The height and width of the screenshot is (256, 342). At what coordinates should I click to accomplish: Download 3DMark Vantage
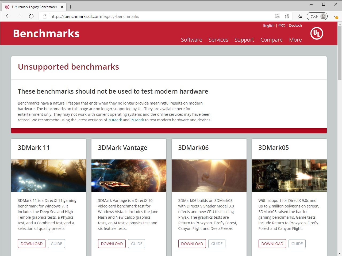tap(112, 244)
